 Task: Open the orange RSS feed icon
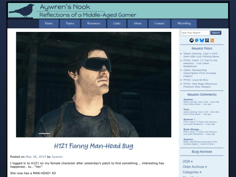coord(212,40)
